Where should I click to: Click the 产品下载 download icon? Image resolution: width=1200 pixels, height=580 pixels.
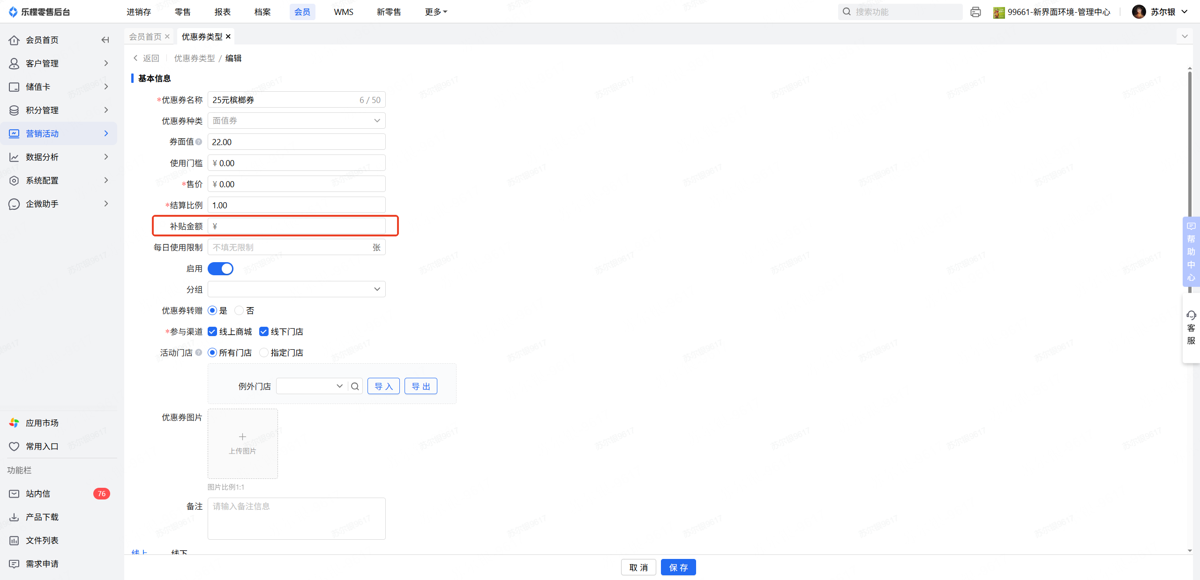click(x=14, y=517)
